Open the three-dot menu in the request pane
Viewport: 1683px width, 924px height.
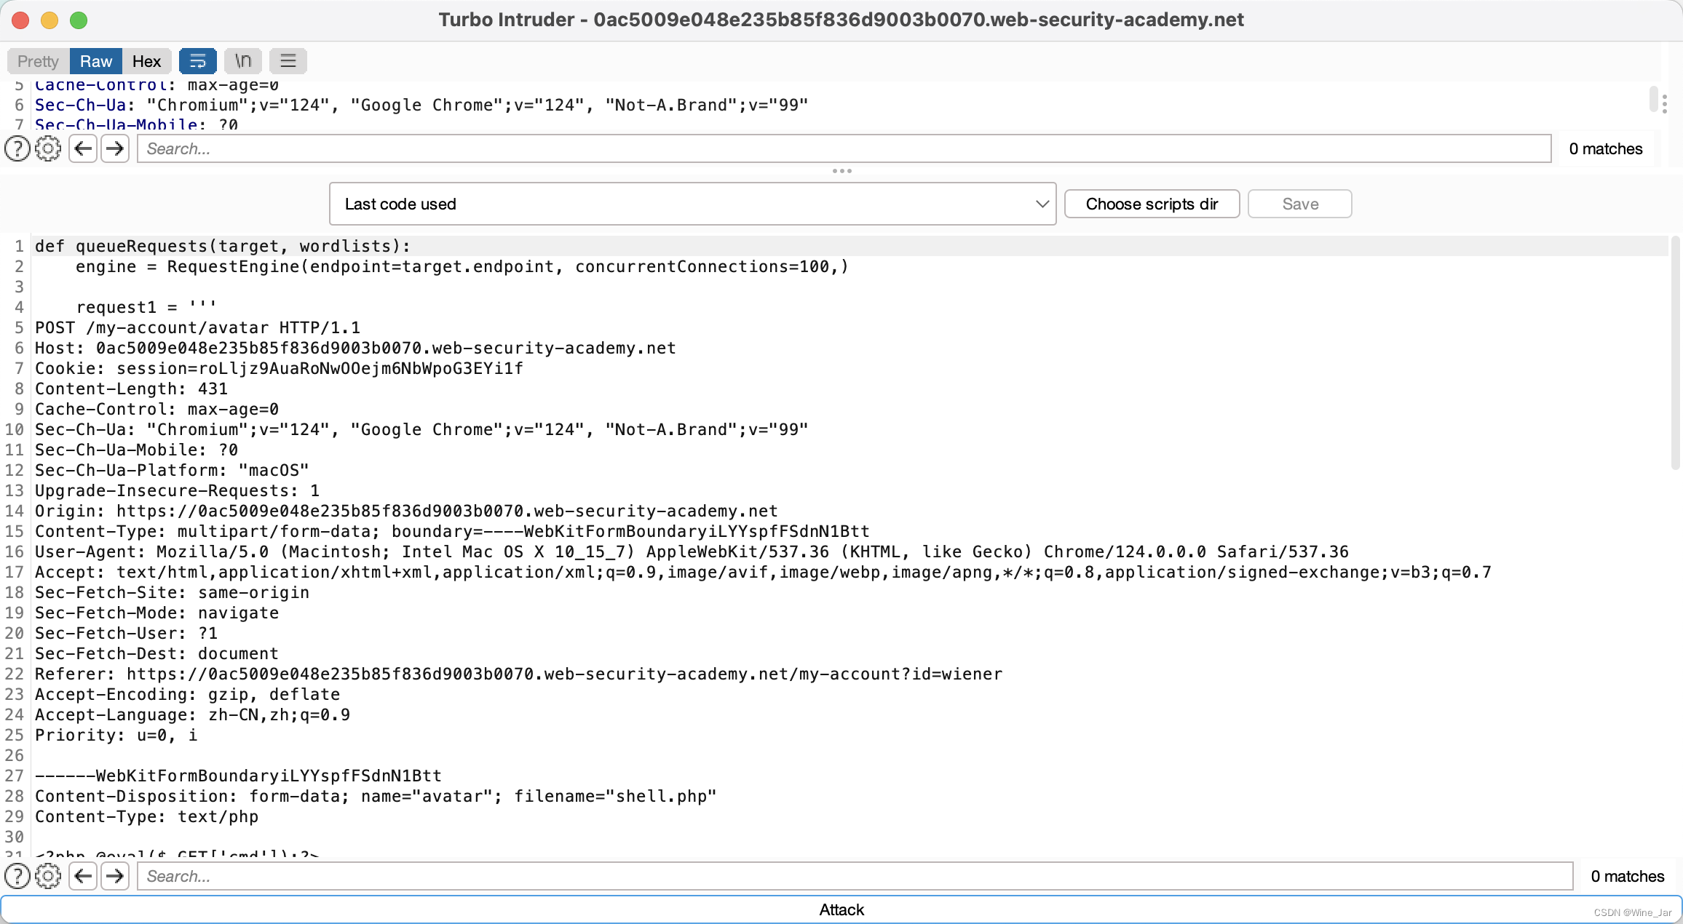[x=1665, y=104]
